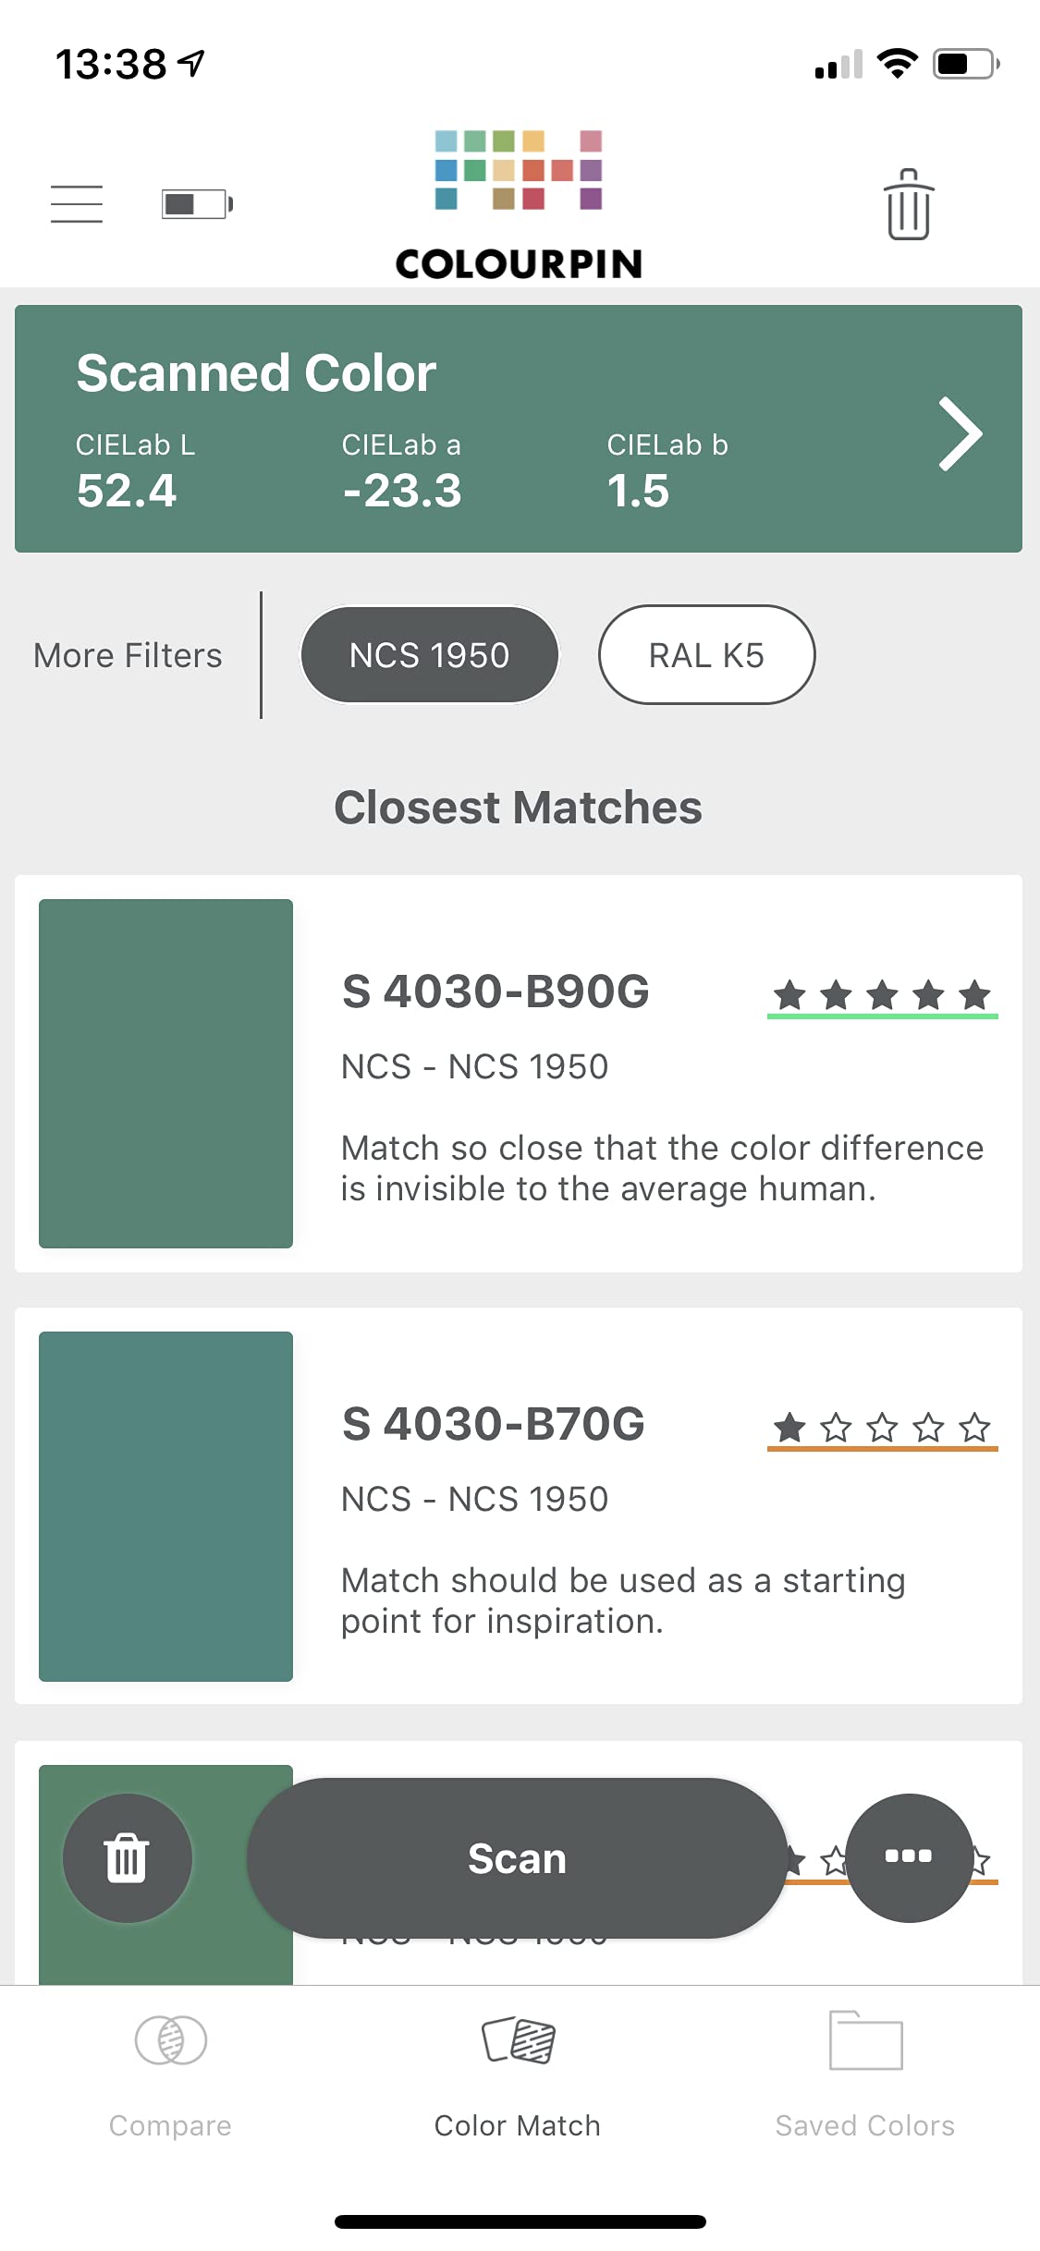Toggle the NCS 1950 filter pill
Screen dimensions: 1040x2251
click(430, 655)
